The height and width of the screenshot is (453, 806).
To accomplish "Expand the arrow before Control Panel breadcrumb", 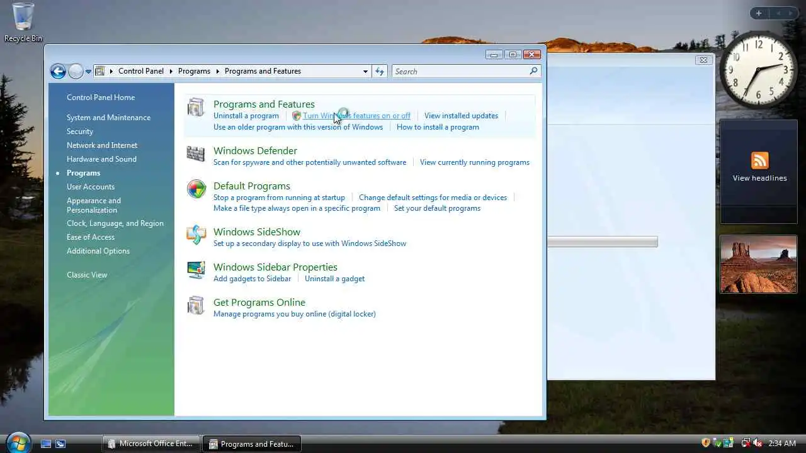I will tap(111, 71).
